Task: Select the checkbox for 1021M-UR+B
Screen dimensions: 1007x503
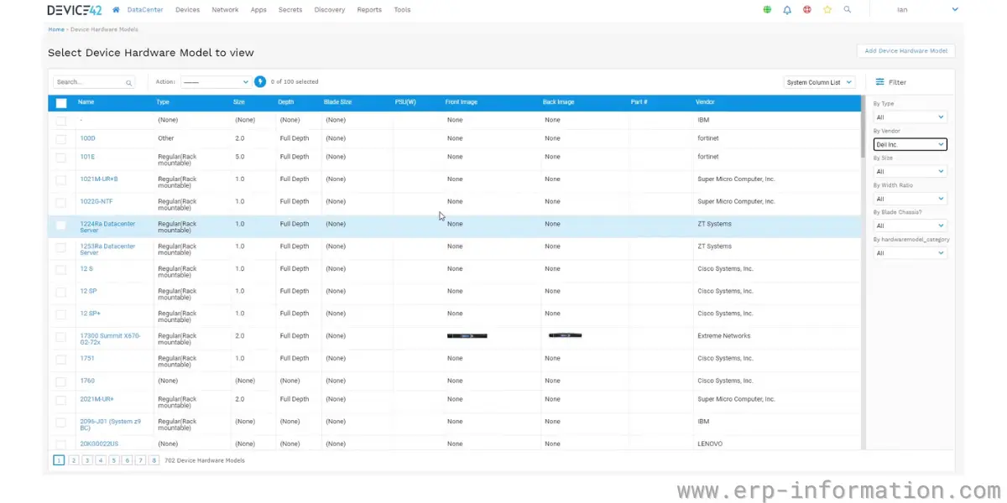Action: coord(60,179)
